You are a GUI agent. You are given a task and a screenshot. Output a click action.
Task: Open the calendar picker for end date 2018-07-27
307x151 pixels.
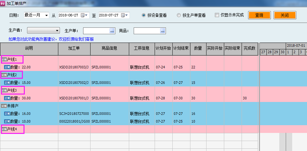[x=124, y=15]
